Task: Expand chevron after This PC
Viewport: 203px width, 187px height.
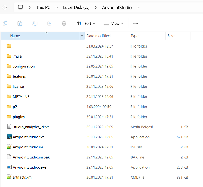Action: point(56,8)
